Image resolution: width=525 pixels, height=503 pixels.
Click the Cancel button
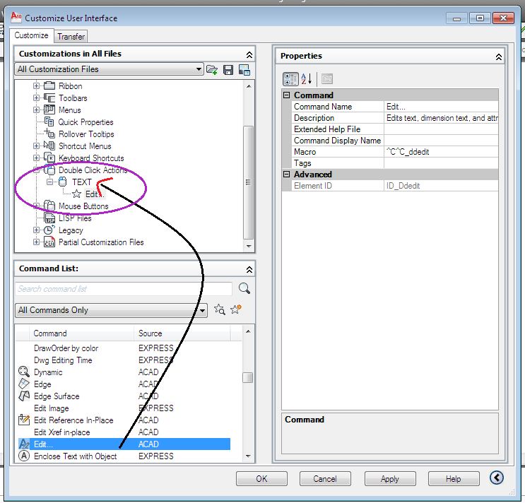(x=325, y=479)
